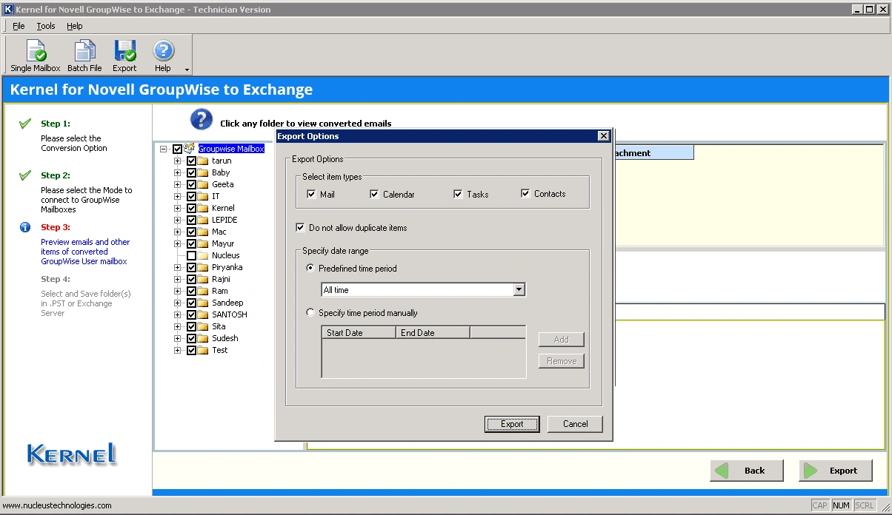This screenshot has height=515, width=892.
Task: Open the Help menu in menu bar
Action: (74, 26)
